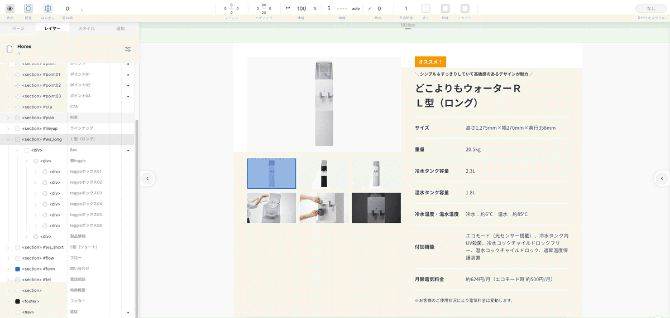Click the マージン margin control
Screen dimensions: 670x318
pyautogui.click(x=231, y=9)
